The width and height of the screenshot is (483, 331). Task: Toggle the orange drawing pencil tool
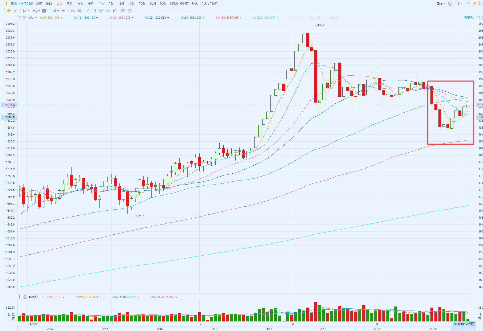pos(474,3)
